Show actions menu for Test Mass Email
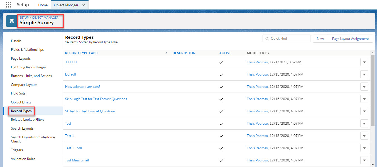 [364, 160]
